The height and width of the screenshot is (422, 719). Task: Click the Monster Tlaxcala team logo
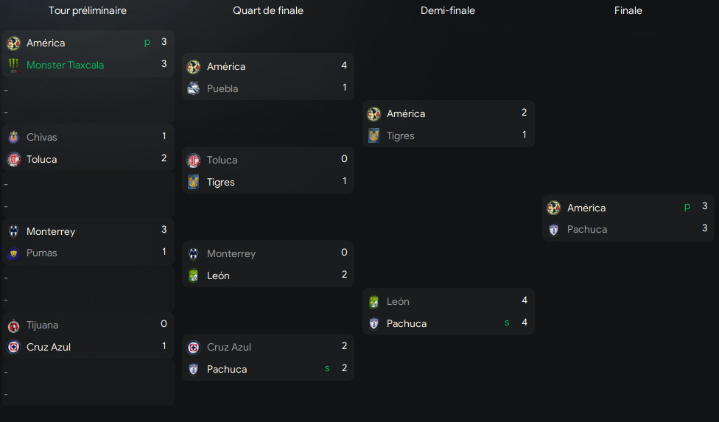click(x=13, y=65)
